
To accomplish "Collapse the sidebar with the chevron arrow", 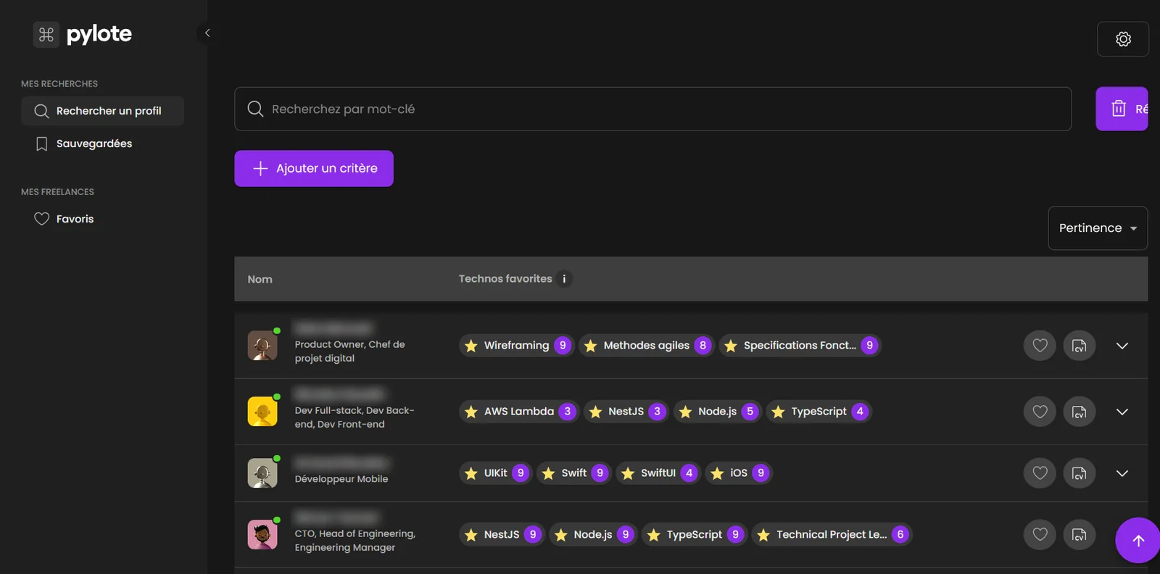I will click(x=207, y=33).
